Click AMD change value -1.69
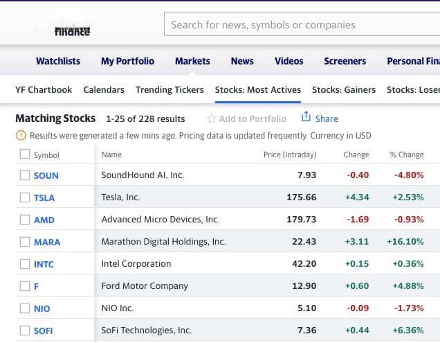 [x=358, y=219]
